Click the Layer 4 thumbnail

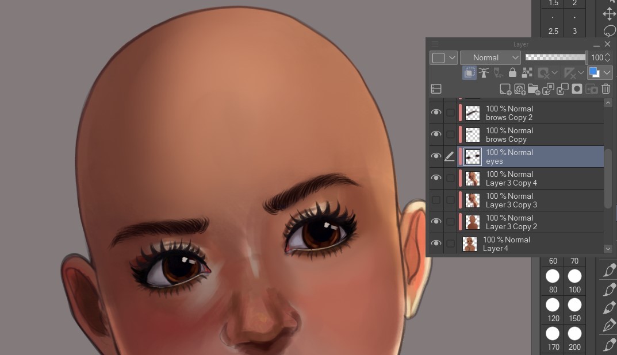(470, 244)
